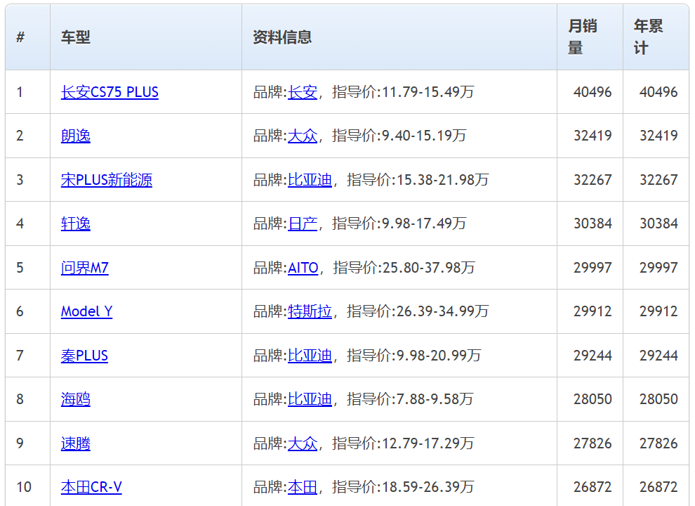This screenshot has height=506, width=695.
Task: Select monthly sales value 29997 for 问界M7
Action: tap(593, 268)
